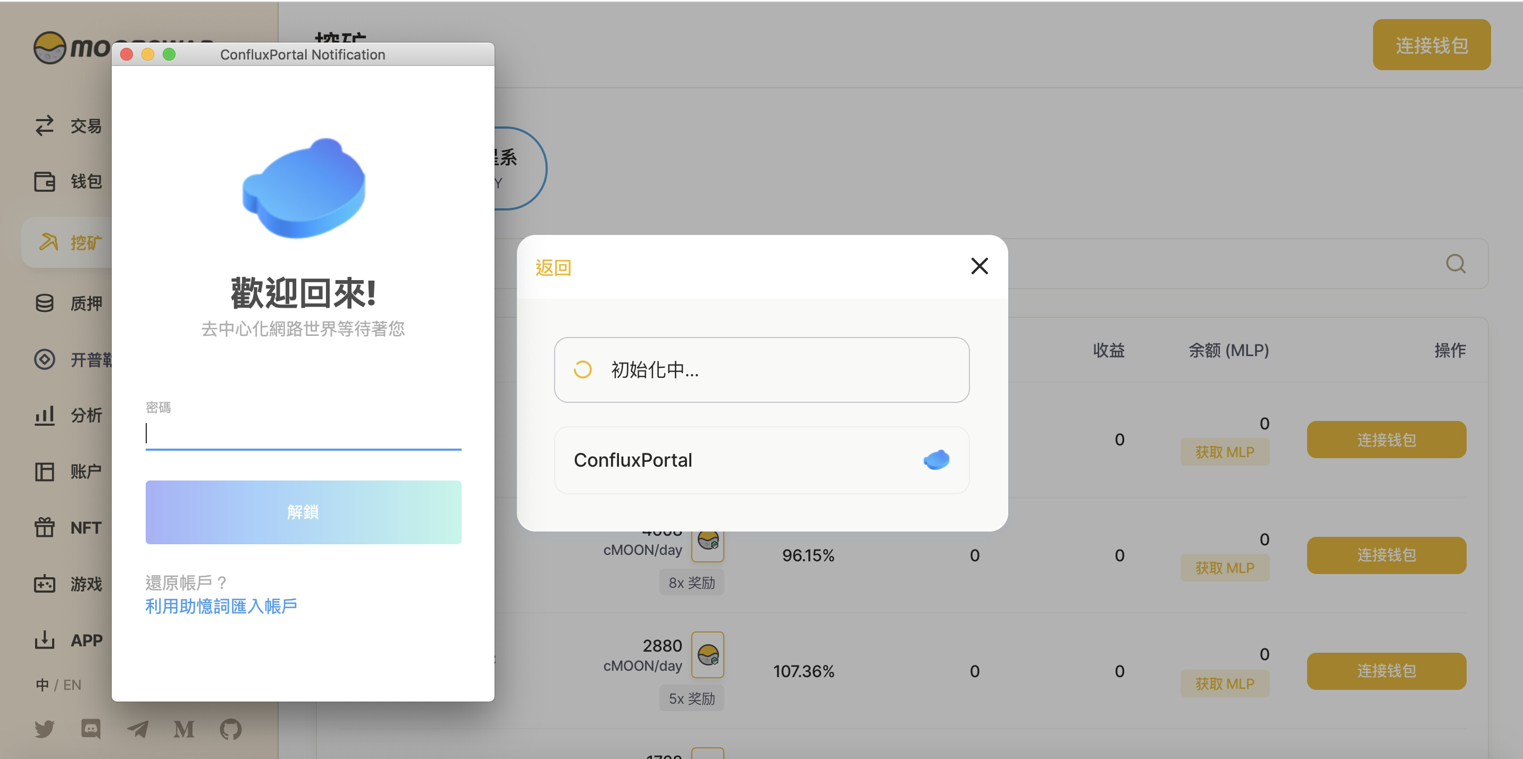Screen dimensions: 1523x759
Task: Click 获取 MLP in first pool row
Action: tap(1225, 452)
